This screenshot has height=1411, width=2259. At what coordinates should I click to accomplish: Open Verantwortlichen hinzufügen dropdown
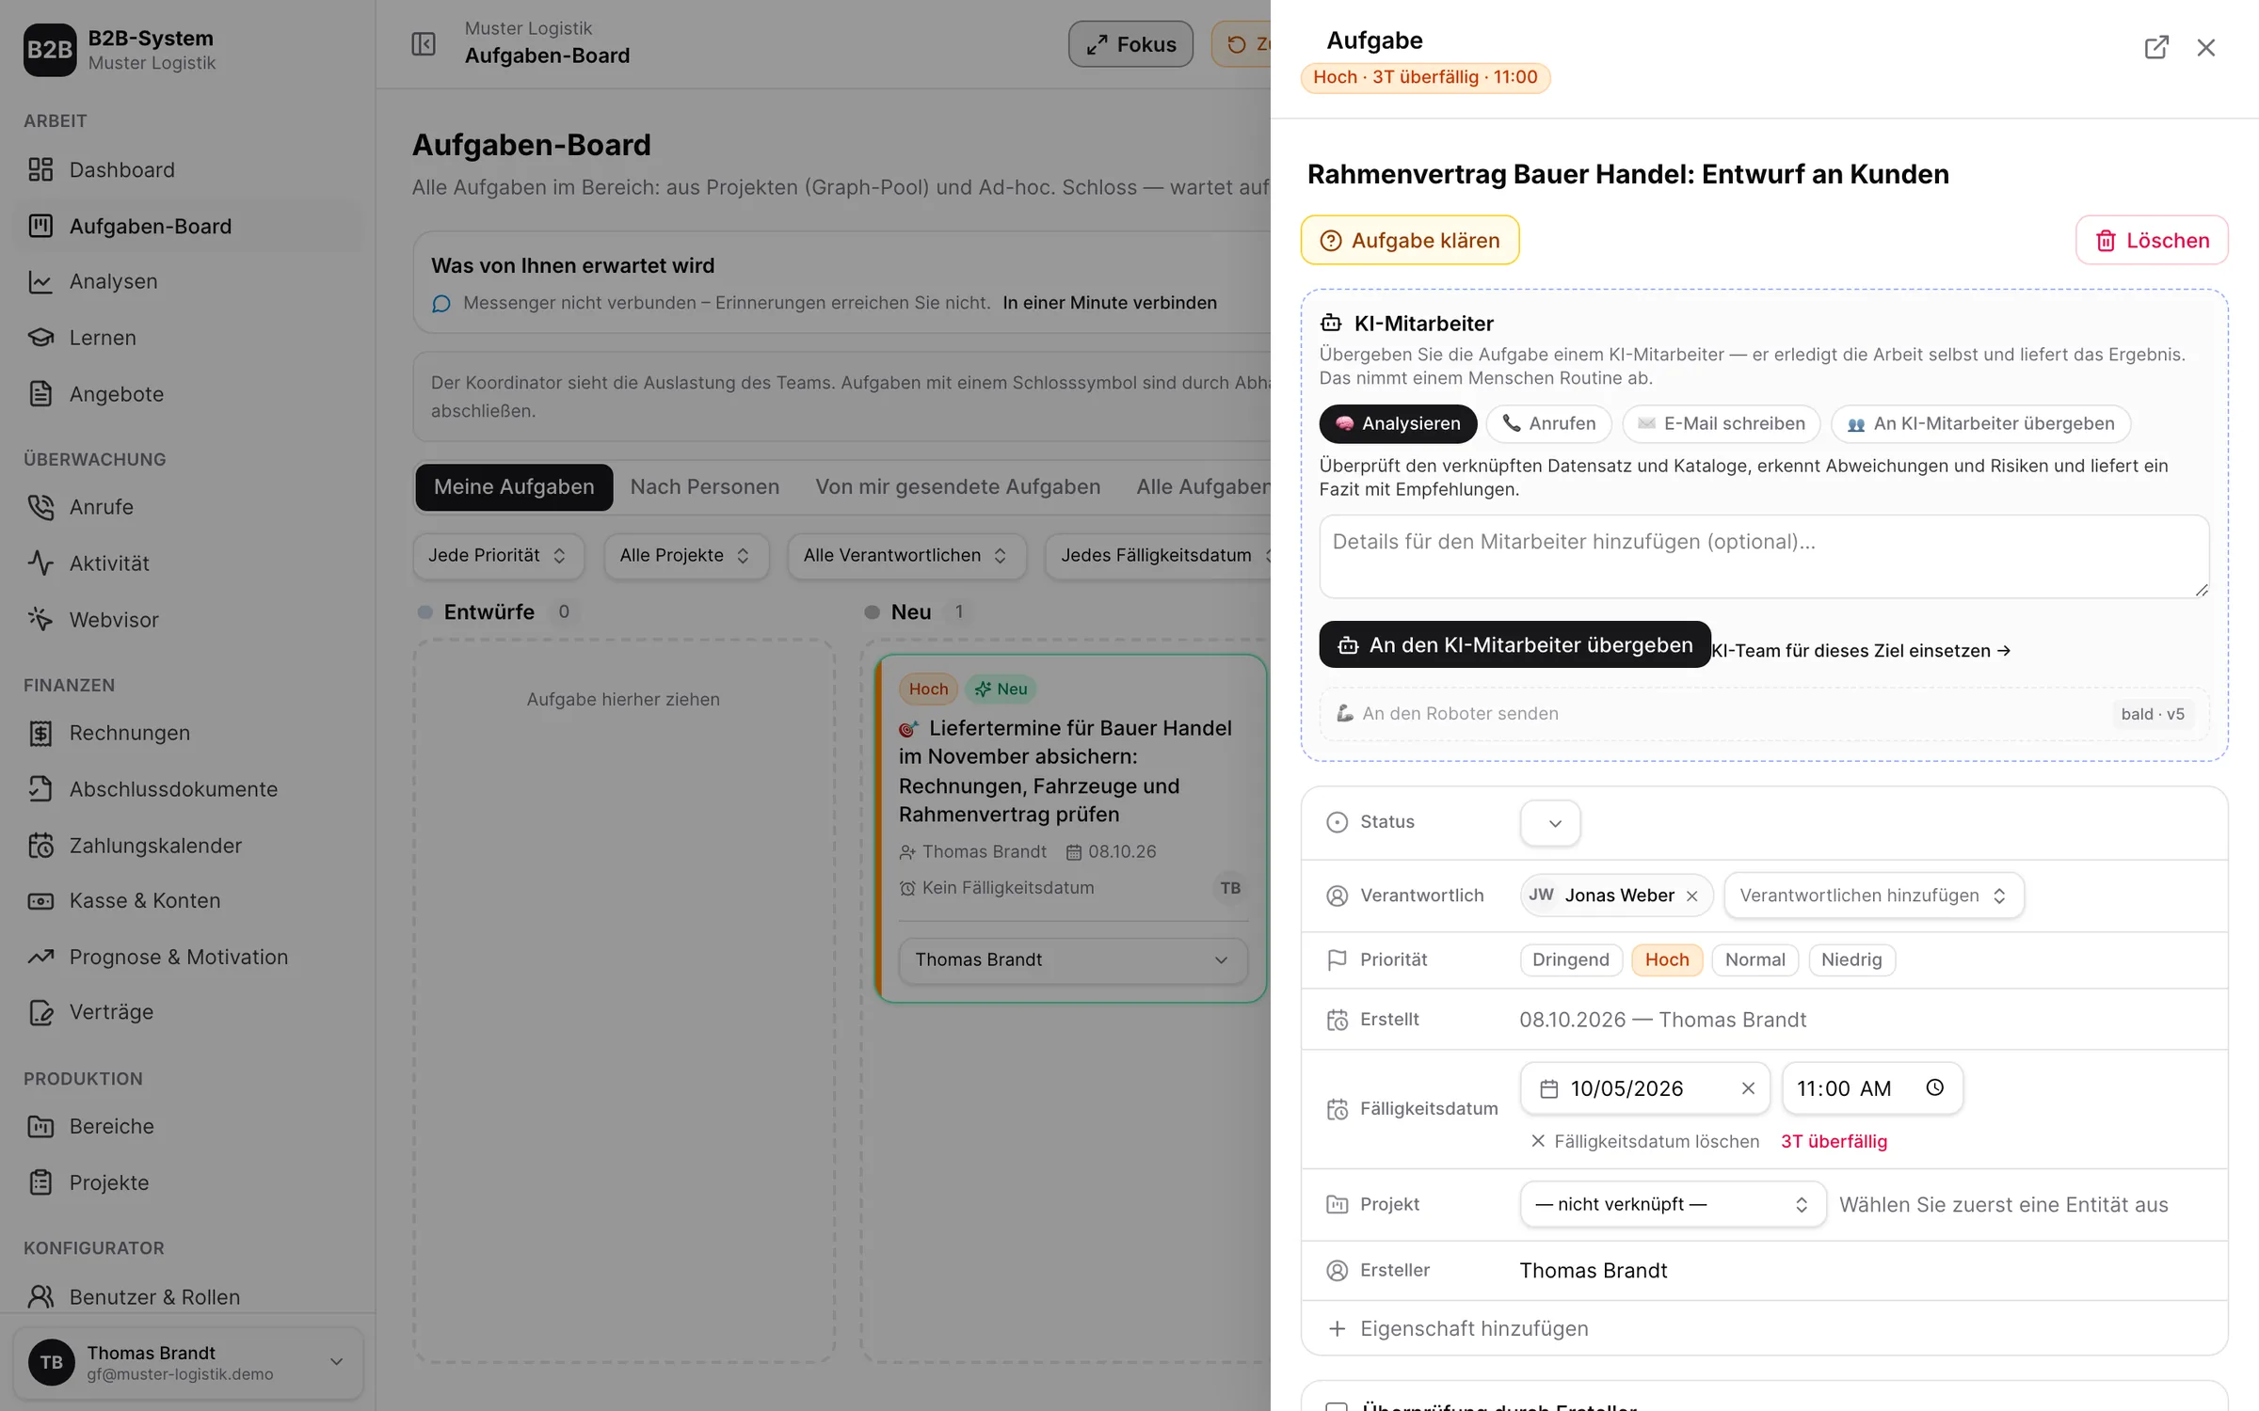[x=1873, y=896]
